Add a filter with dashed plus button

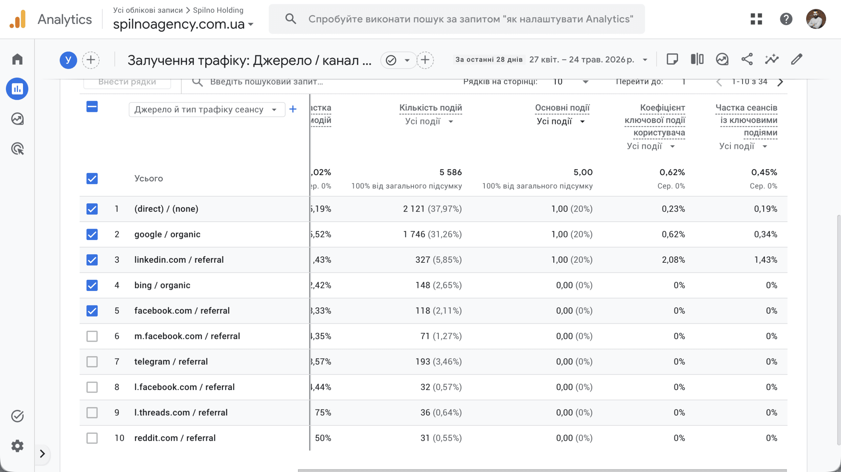coord(425,60)
